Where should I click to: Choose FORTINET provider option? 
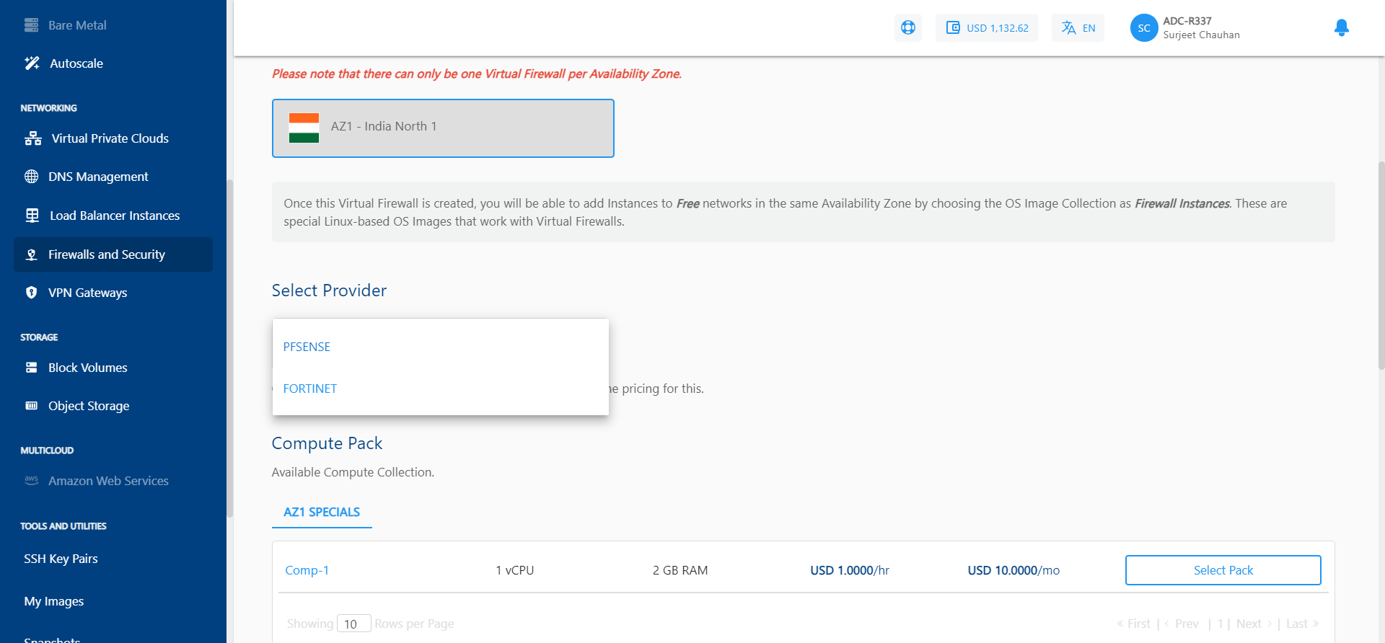pyautogui.click(x=309, y=389)
